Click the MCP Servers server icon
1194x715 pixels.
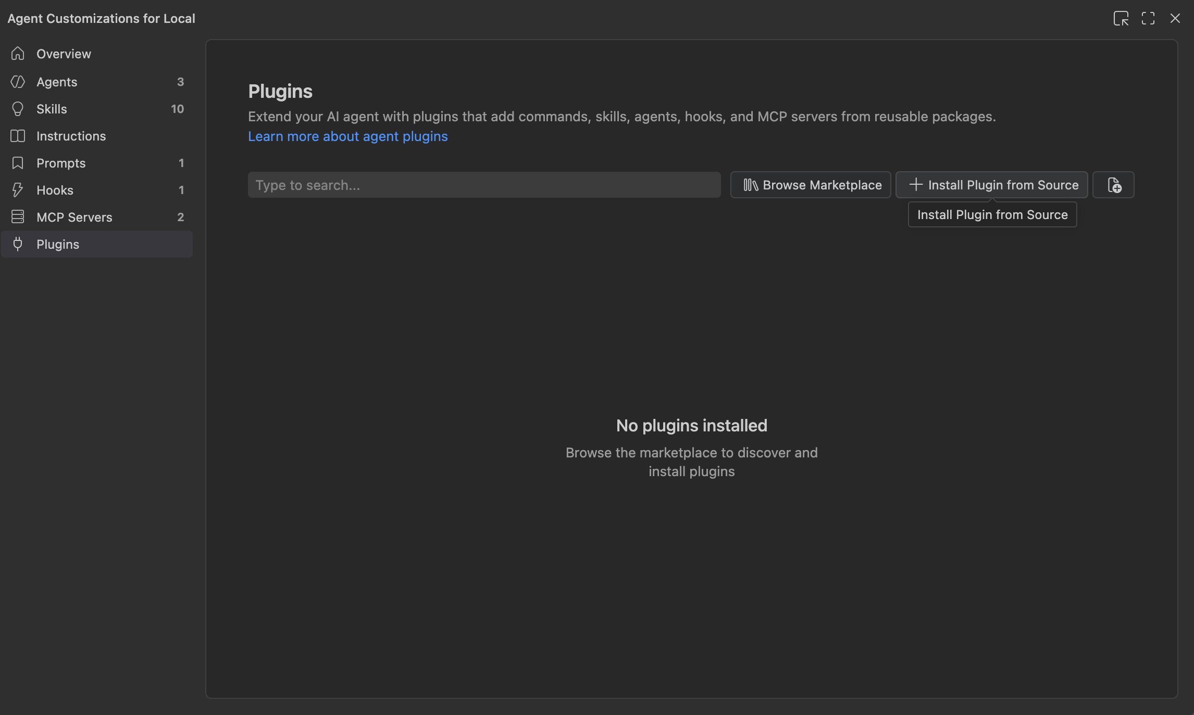[x=18, y=216]
